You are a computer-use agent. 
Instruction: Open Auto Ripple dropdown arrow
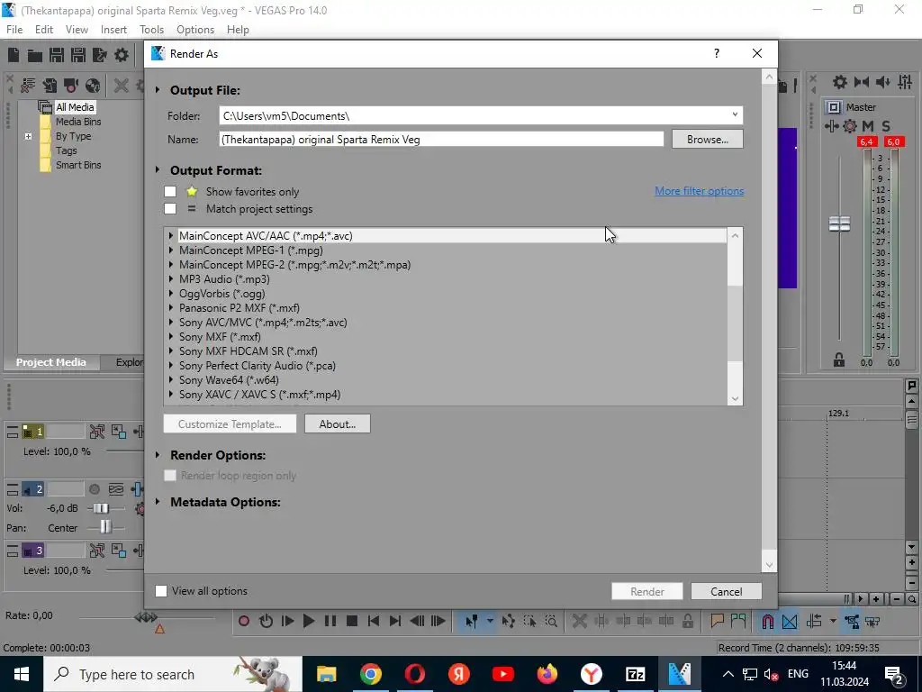point(833,621)
